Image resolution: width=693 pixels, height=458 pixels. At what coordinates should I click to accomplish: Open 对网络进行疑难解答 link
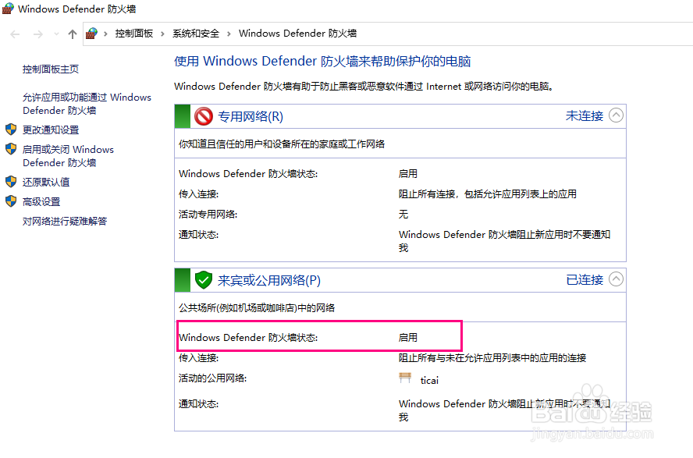coord(65,222)
